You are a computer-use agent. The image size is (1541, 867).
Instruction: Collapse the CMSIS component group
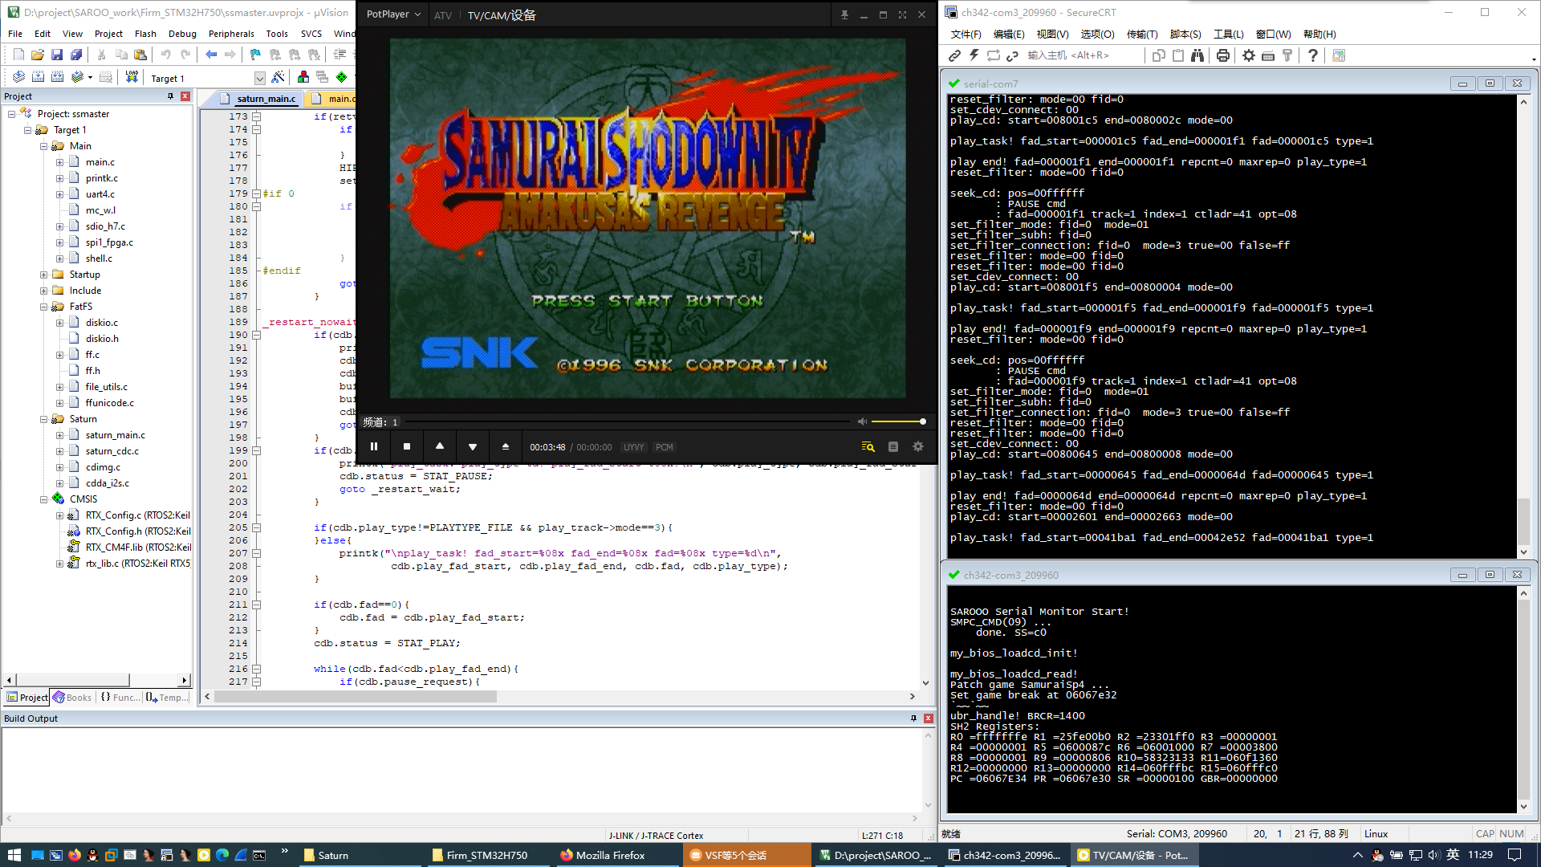[44, 499]
